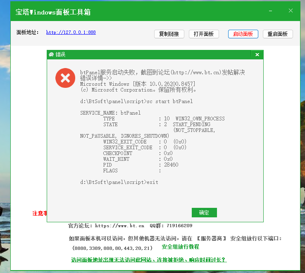Click the PID value 28460
Image resolution: width=305 pixels, height=273 pixels.
pos(171,165)
